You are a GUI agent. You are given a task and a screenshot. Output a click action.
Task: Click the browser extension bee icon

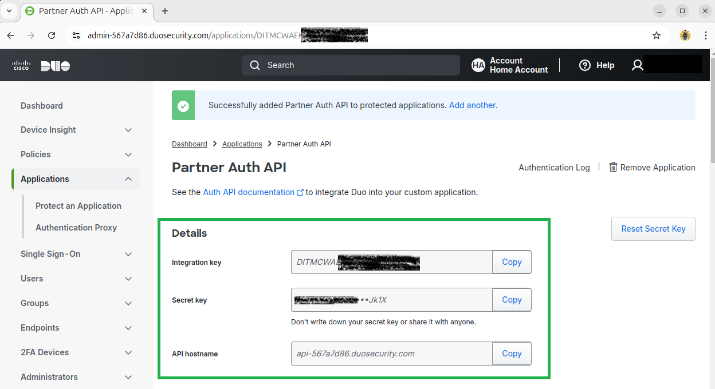coord(685,35)
